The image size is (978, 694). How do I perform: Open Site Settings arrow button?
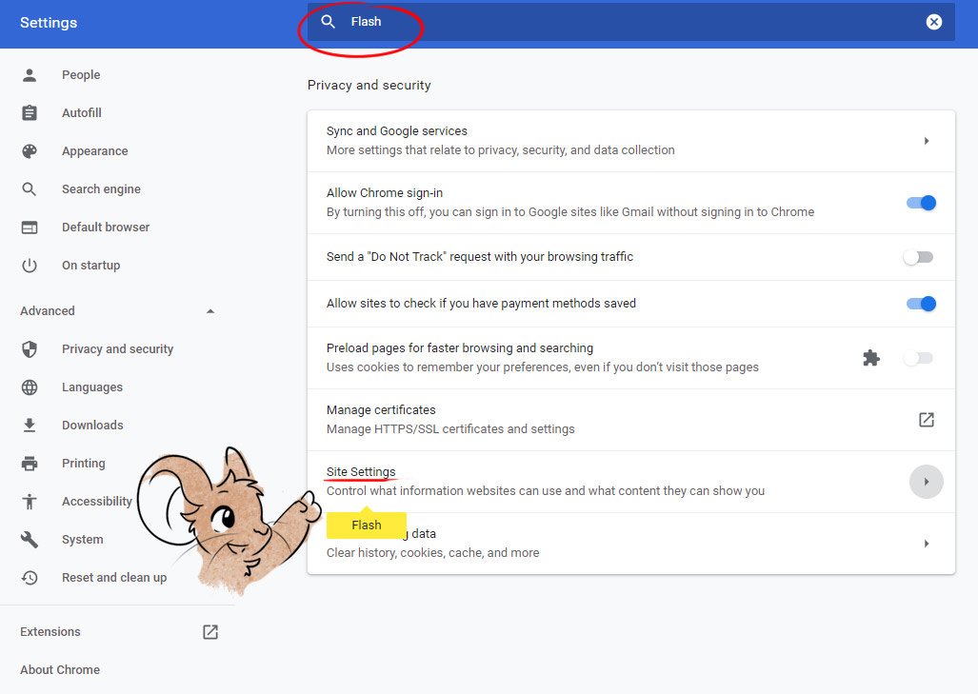pos(927,482)
